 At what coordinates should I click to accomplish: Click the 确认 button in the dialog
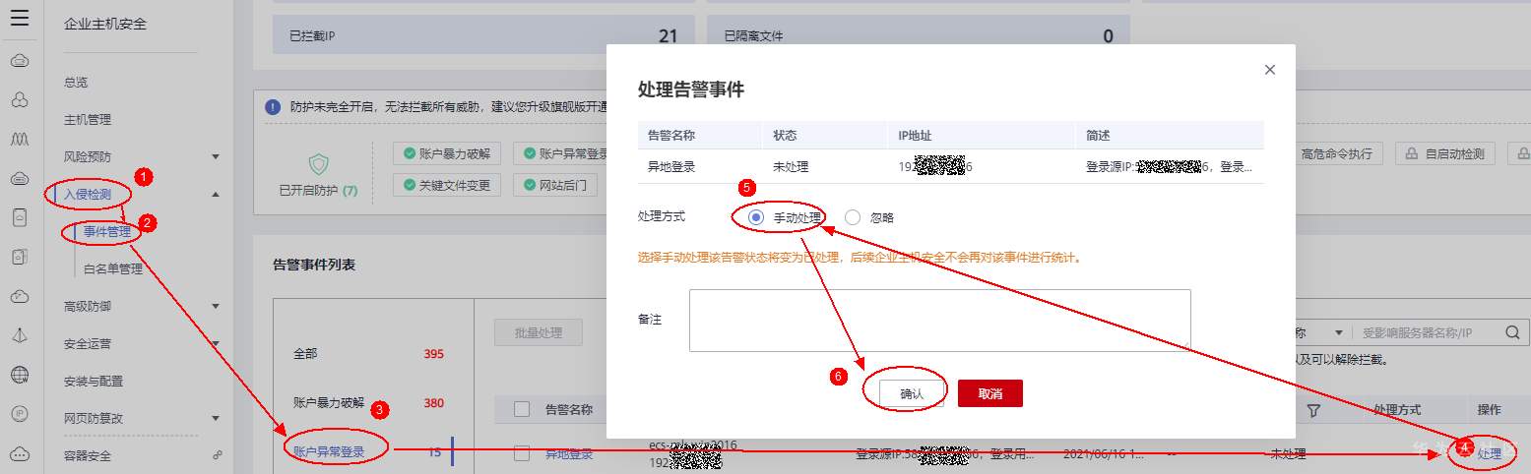pyautogui.click(x=912, y=393)
